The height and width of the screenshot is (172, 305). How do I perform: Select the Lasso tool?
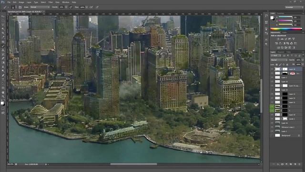[x=3, y=25]
